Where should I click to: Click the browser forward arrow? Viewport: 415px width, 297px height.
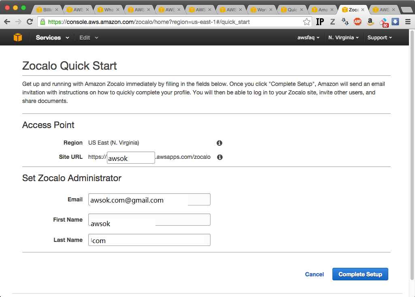18,22
